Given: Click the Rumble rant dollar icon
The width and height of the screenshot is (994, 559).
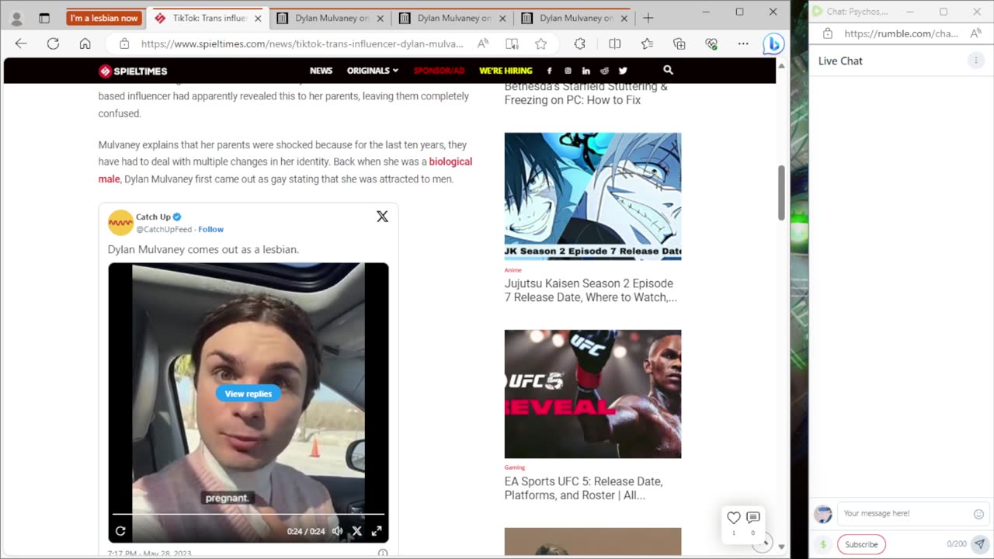Looking at the screenshot, I should pyautogui.click(x=823, y=544).
